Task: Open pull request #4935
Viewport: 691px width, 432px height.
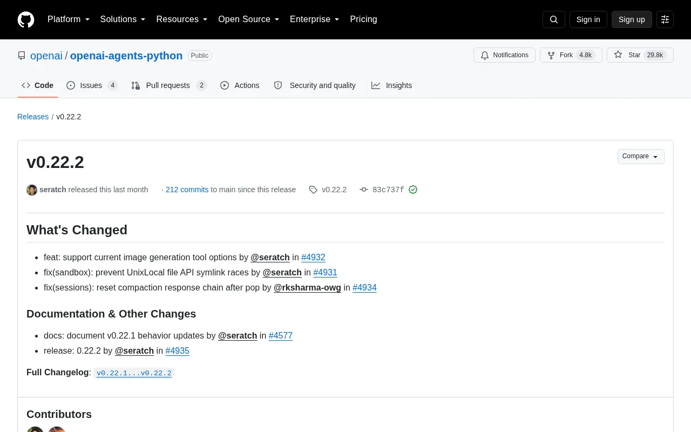Action: [178, 351]
